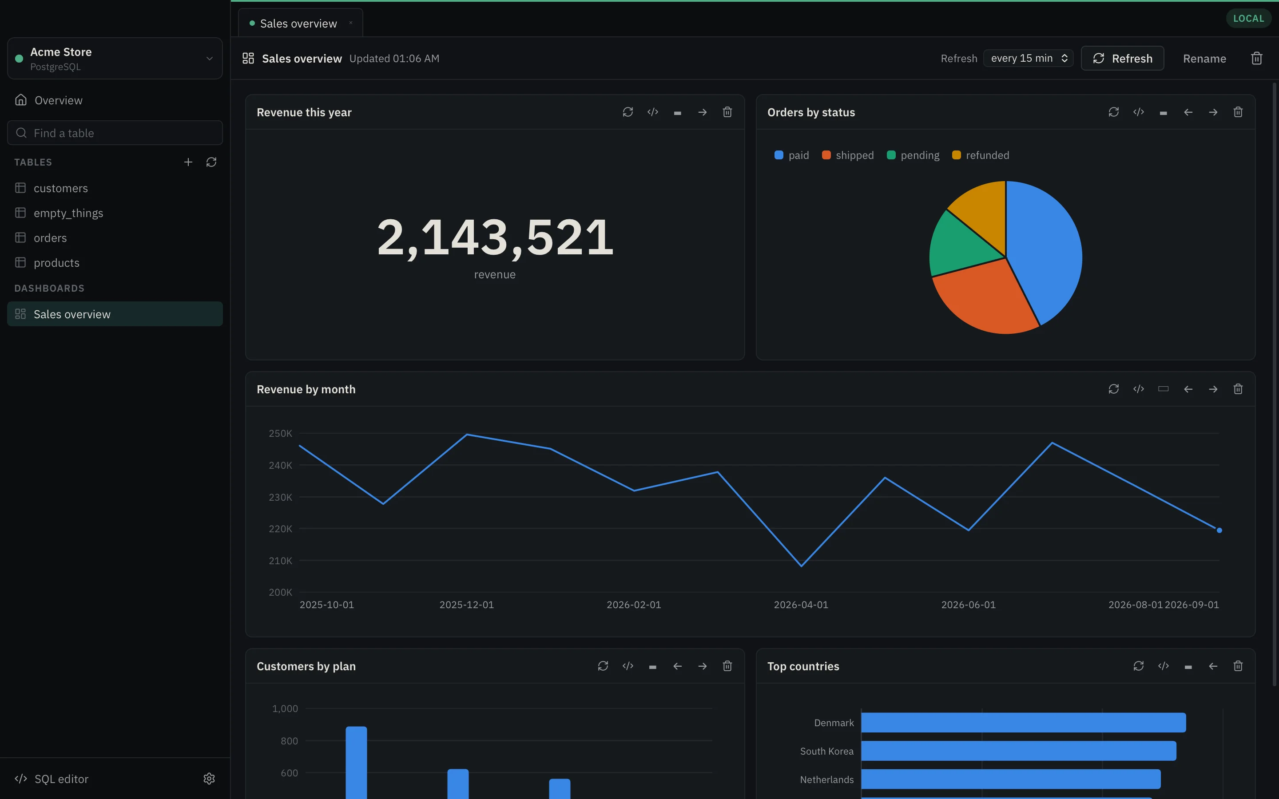Viewport: 1279px width, 799px height.
Task: Toggle width of Orders by status widget
Action: (x=1163, y=112)
